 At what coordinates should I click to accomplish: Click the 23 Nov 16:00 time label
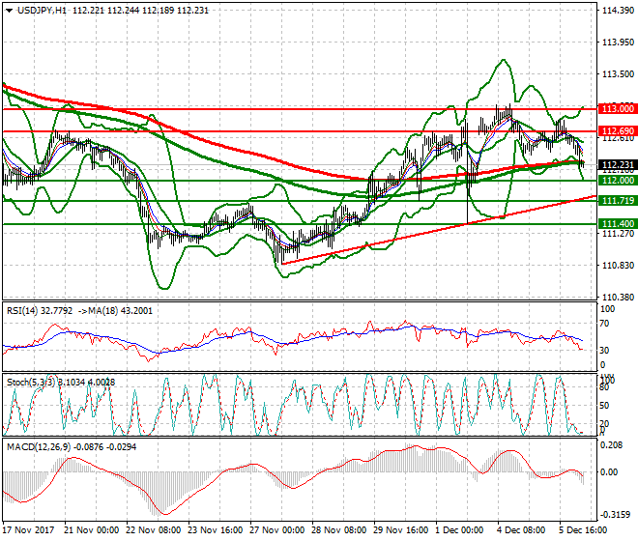click(216, 530)
